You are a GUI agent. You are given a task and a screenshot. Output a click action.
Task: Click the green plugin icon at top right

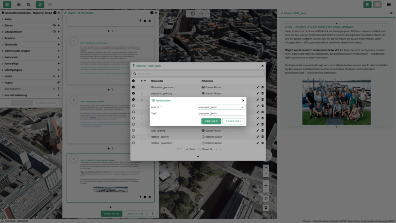tap(367, 4)
